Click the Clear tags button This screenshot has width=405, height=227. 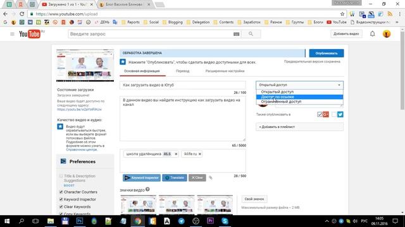[x=197, y=178]
